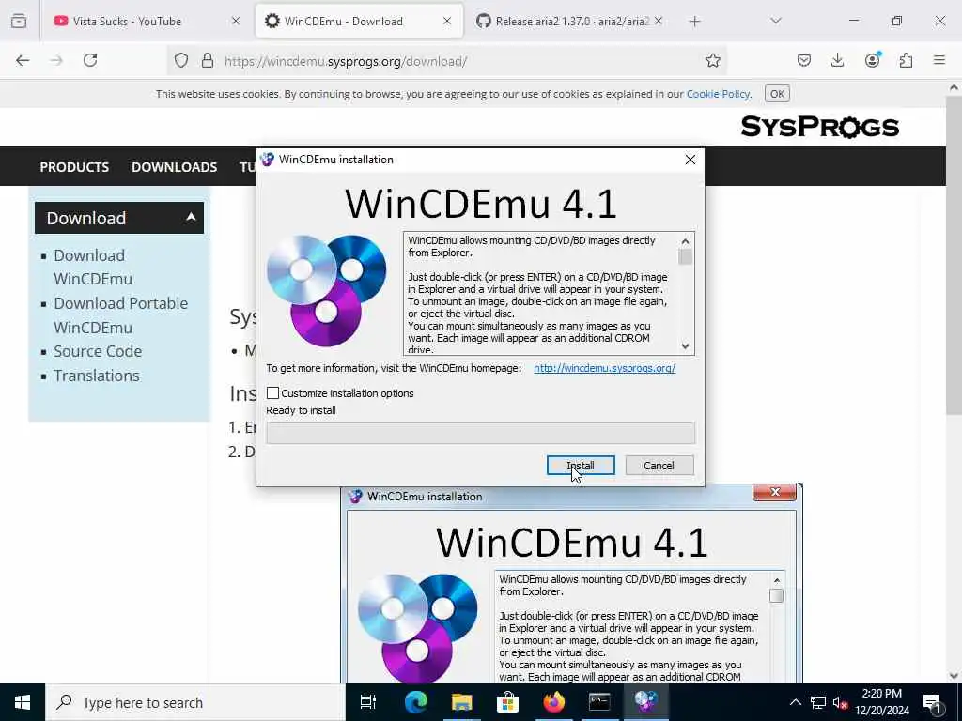962x721 pixels.
Task: Open the Windows Start menu
Action: click(x=23, y=702)
